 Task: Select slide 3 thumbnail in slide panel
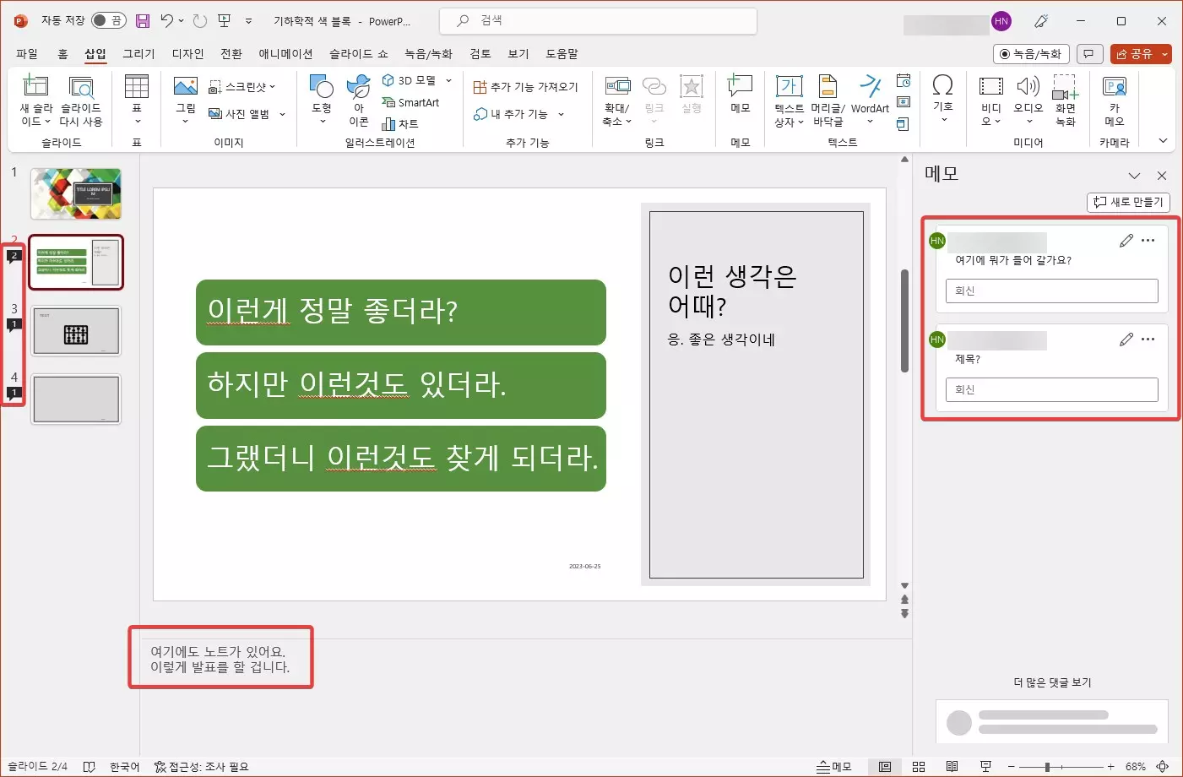(76, 330)
